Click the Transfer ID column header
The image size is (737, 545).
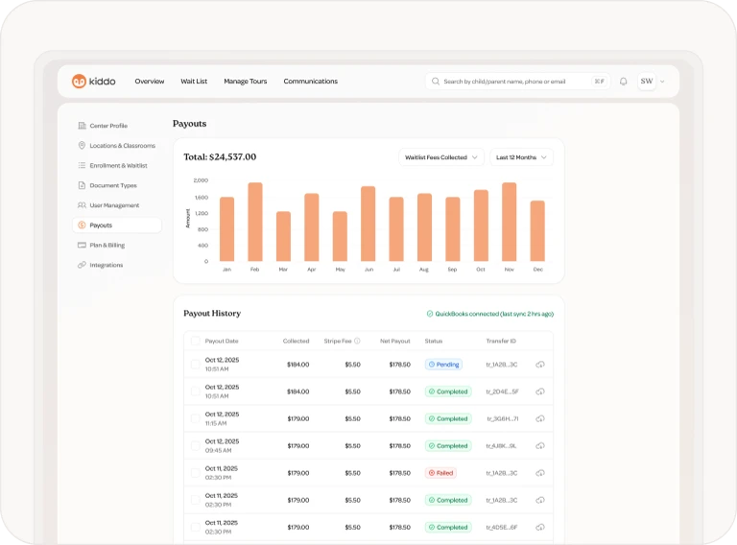click(501, 341)
